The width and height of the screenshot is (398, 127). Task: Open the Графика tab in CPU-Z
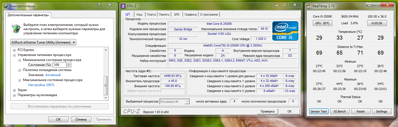point(190,14)
